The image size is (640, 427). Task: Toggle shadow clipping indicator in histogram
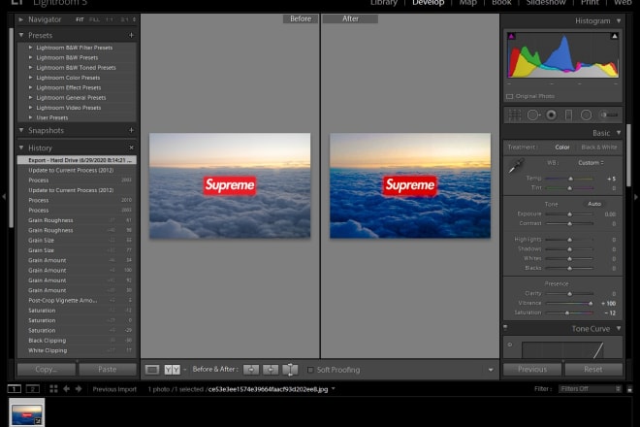pyautogui.click(x=511, y=36)
